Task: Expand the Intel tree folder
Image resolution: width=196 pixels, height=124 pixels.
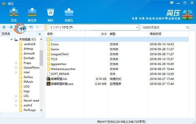Action: (x=16, y=72)
